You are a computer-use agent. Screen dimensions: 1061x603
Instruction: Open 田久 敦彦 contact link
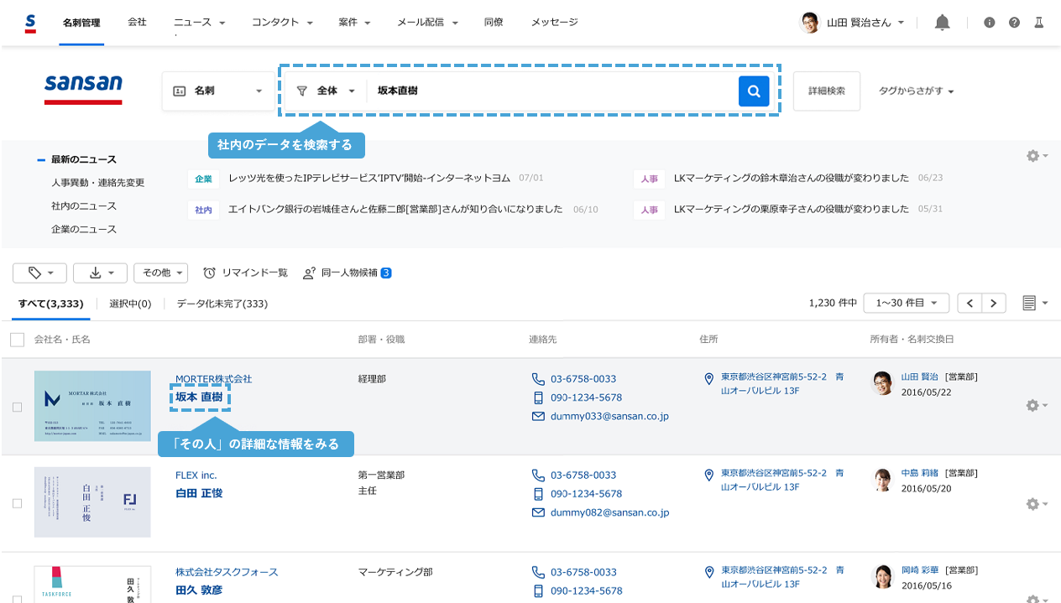[199, 590]
